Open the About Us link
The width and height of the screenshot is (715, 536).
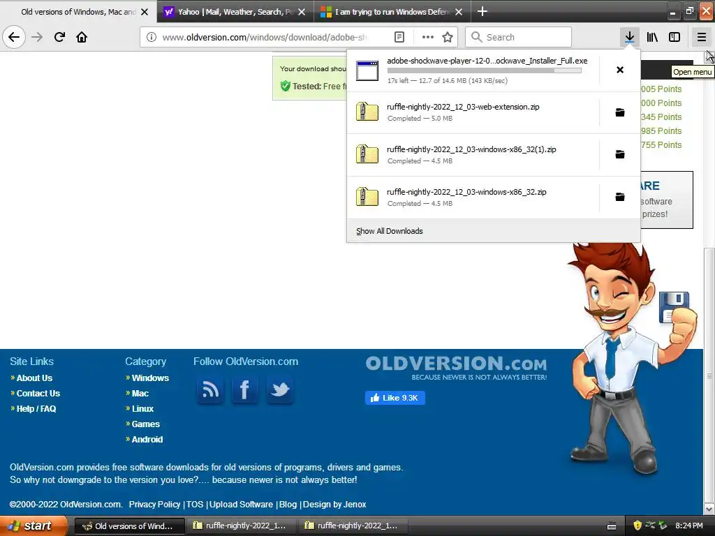34,378
